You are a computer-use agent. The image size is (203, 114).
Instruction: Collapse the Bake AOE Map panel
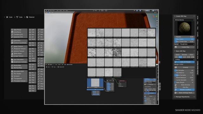(x=175, y=51)
